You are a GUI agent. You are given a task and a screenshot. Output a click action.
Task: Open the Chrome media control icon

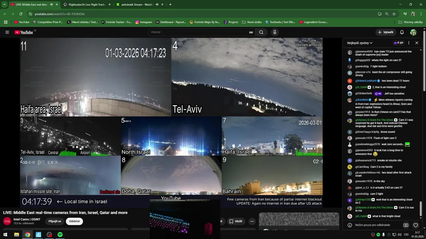tap(405, 14)
